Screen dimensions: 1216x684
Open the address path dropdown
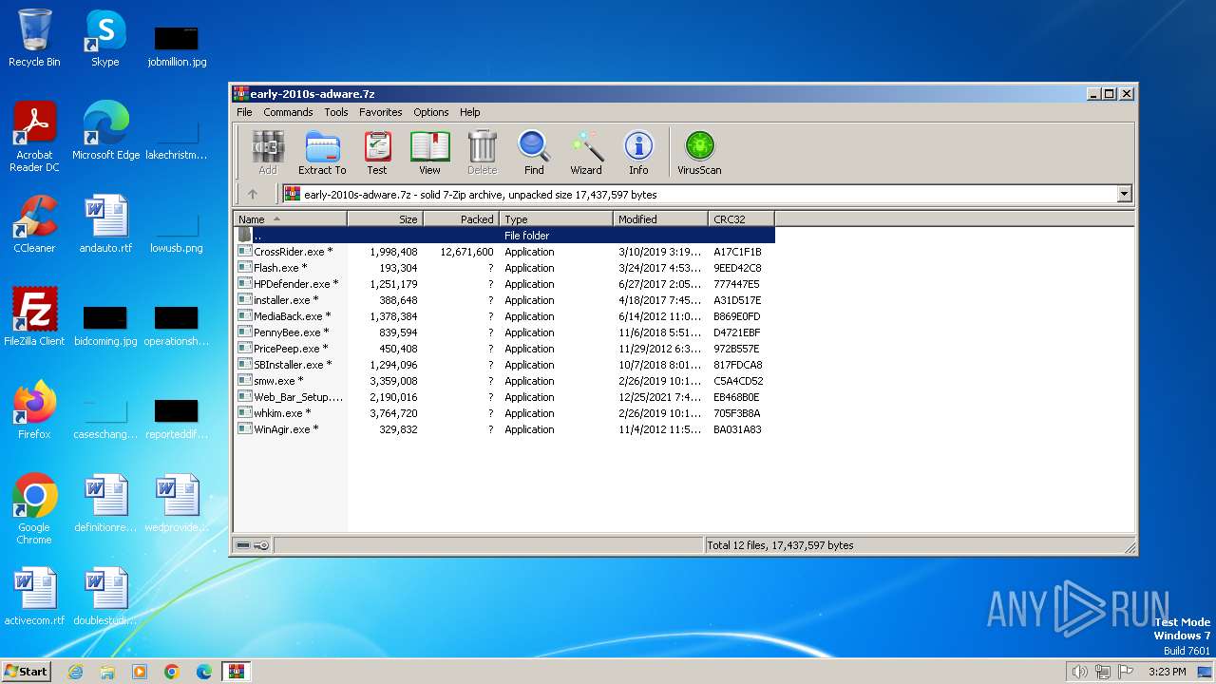(x=1125, y=194)
